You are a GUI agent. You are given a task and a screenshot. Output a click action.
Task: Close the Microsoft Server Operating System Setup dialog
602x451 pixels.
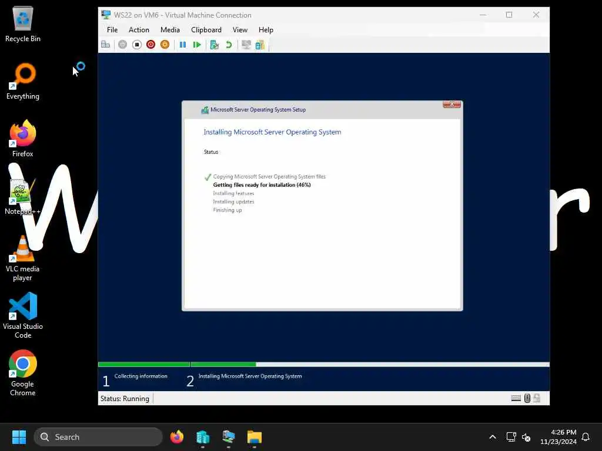(x=451, y=105)
